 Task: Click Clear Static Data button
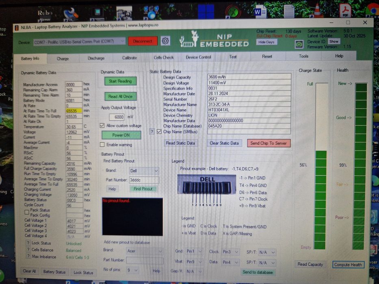coord(224,143)
